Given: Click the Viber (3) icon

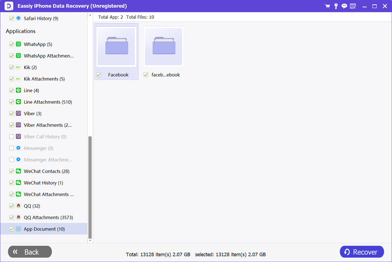Looking at the screenshot, I should pyautogui.click(x=18, y=113).
